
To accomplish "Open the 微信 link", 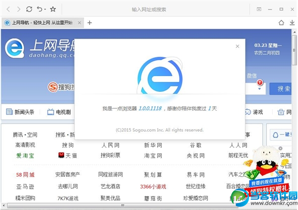I will [x=252, y=76].
